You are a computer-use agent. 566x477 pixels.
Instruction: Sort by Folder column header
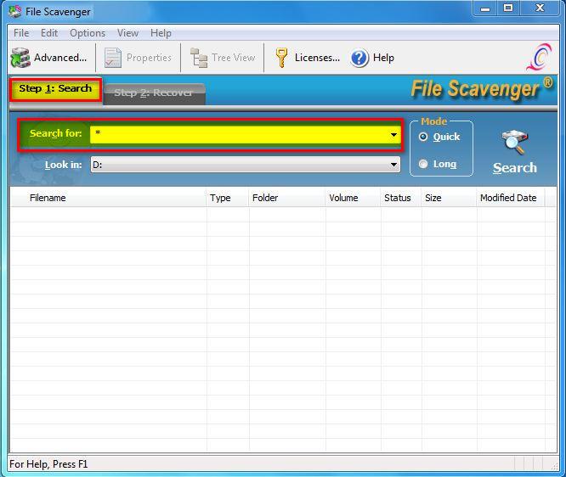(x=287, y=198)
